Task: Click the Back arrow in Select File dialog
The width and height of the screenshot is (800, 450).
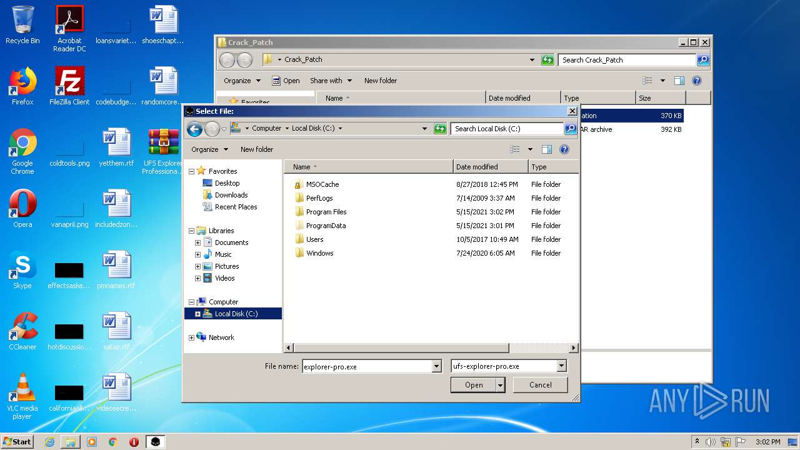Action: 194,129
